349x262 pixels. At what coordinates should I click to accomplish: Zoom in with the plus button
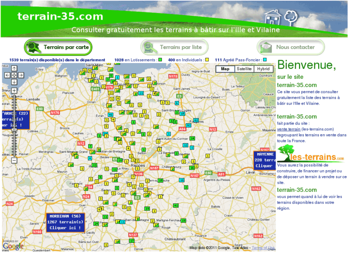coord(14,90)
